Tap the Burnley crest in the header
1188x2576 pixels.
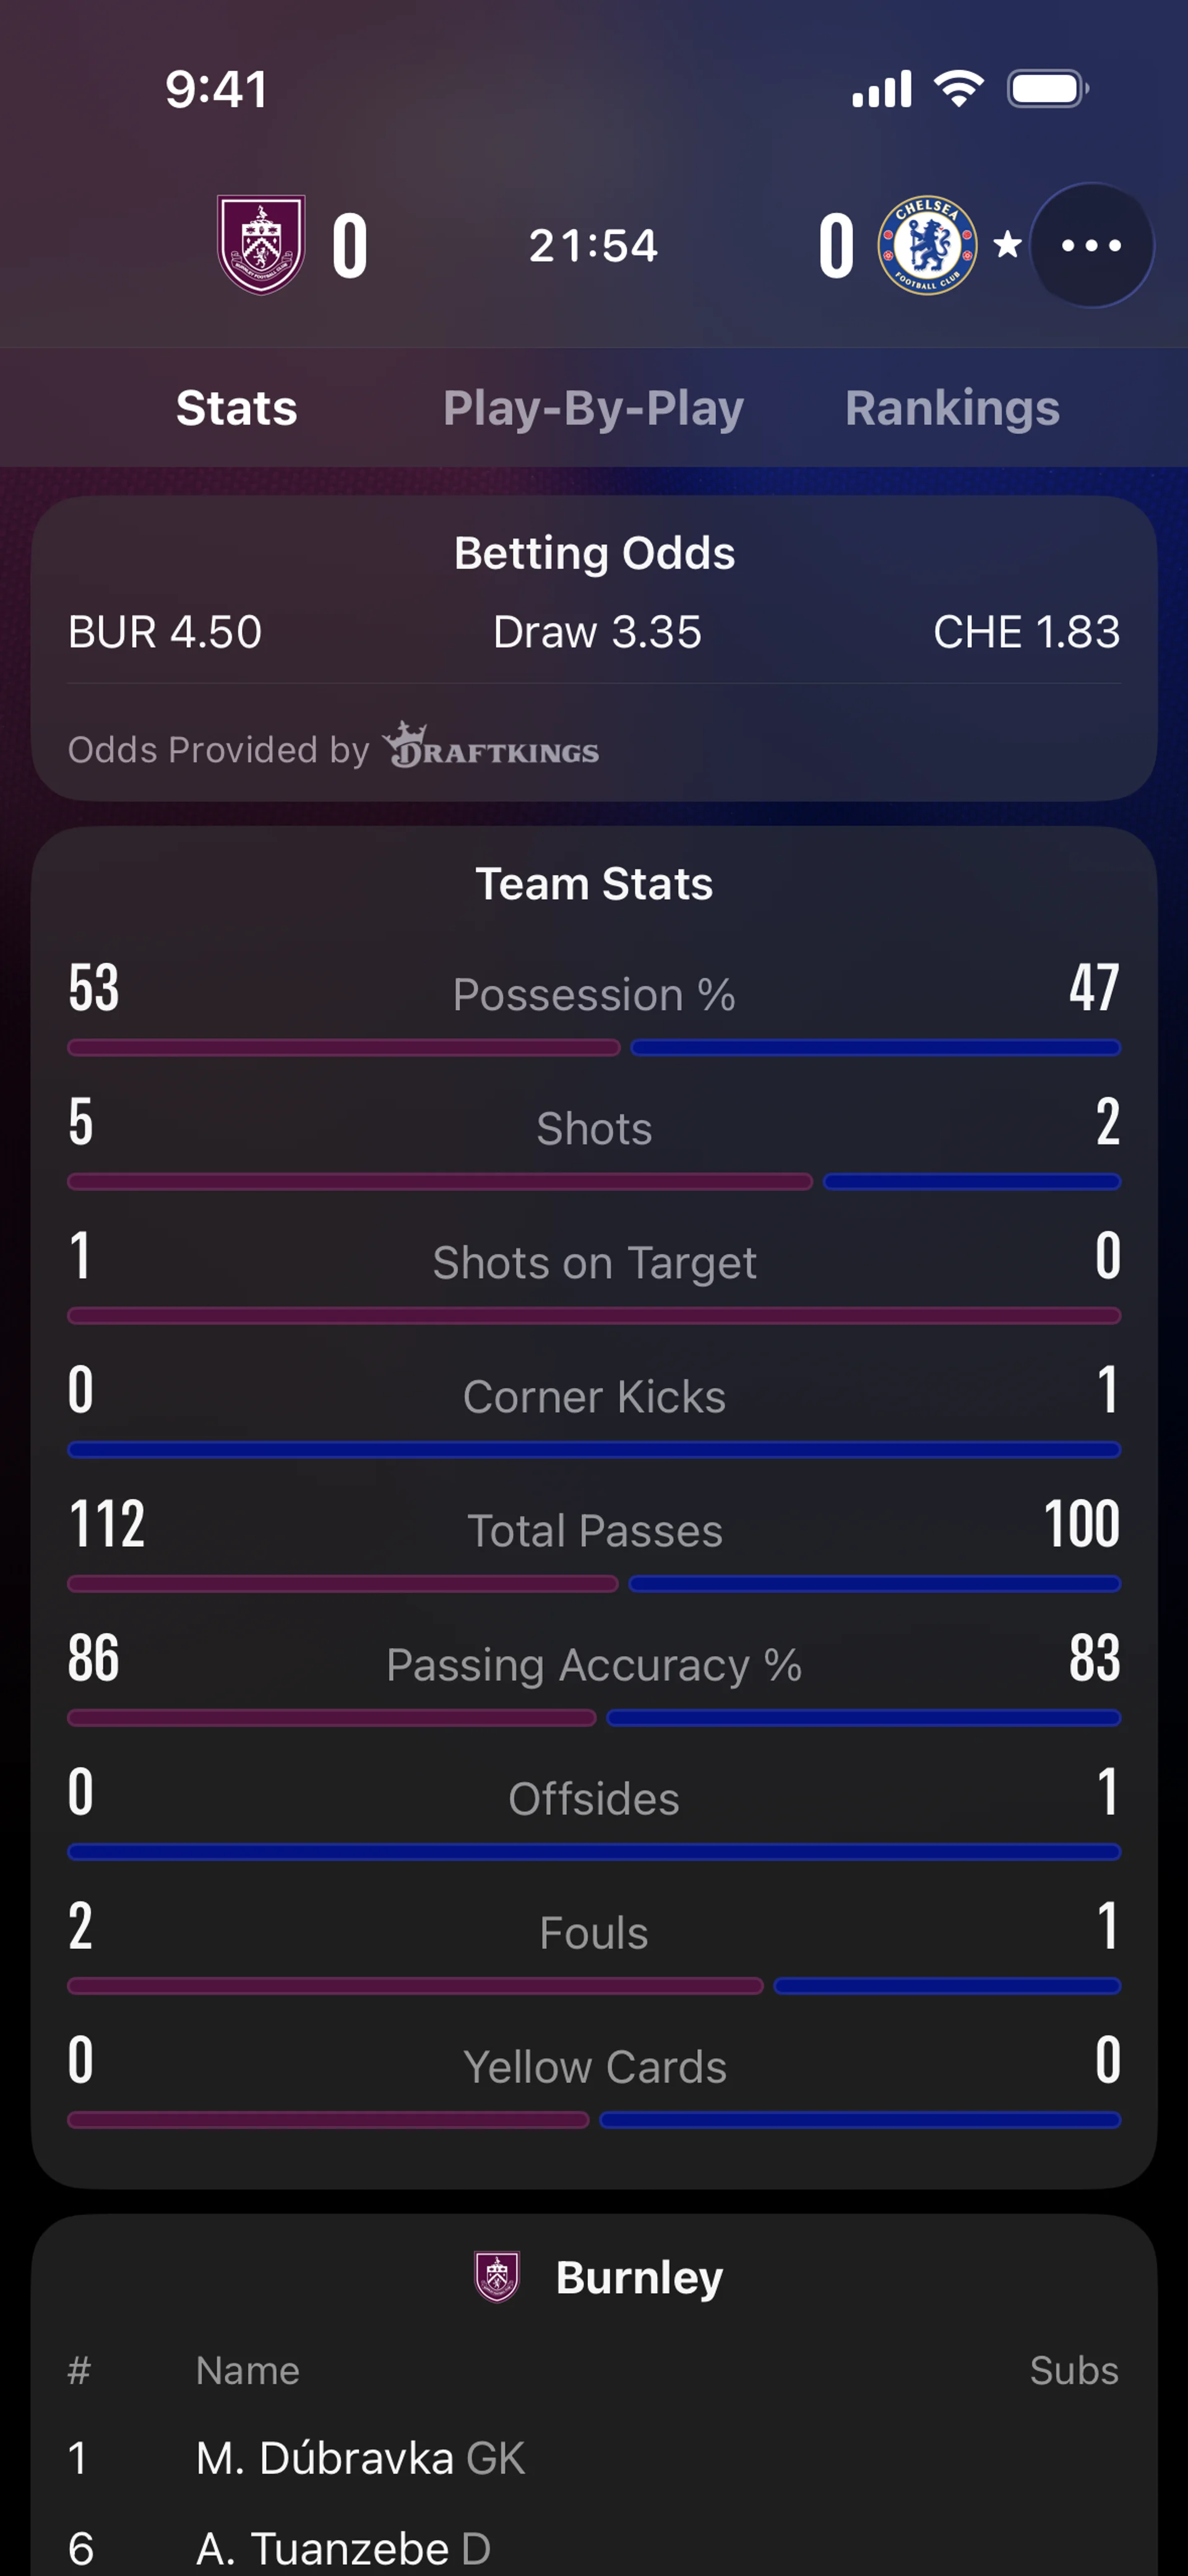pos(261,245)
